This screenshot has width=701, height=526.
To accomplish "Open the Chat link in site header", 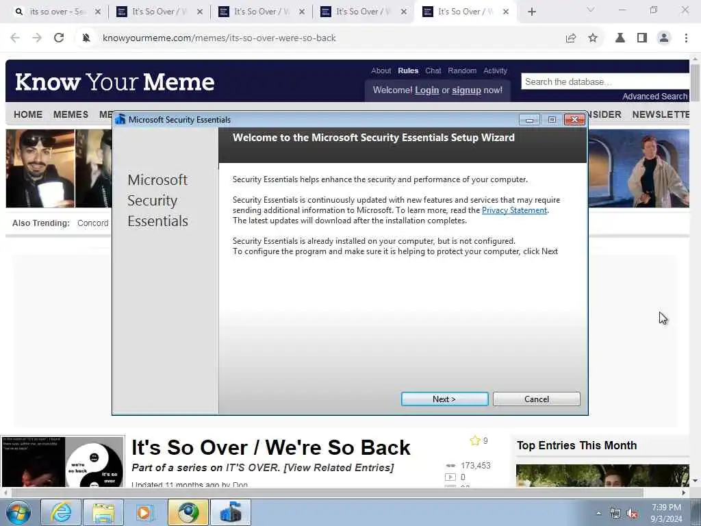I will 433,71.
